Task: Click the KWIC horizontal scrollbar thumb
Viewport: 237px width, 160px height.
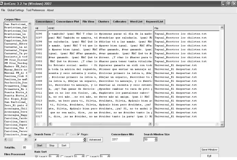Action: pos(100,124)
